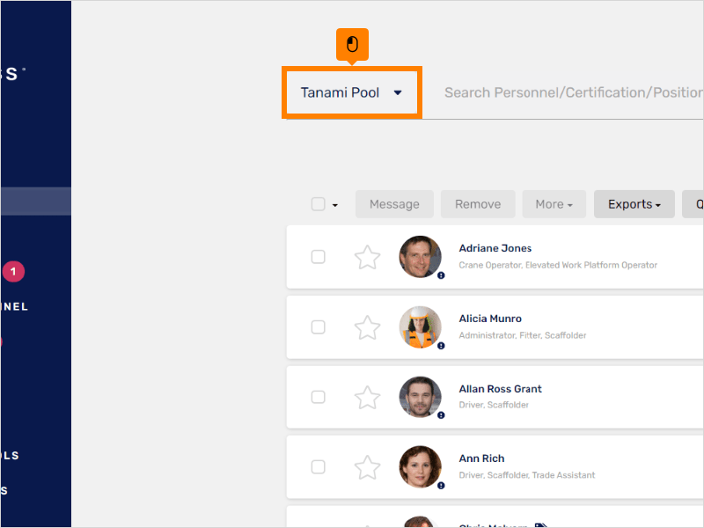Click the Message button
704x528 pixels.
(x=394, y=203)
